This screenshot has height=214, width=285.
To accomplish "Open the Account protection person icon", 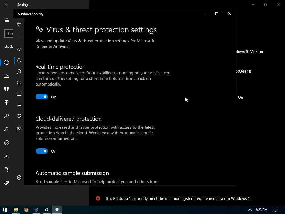I will click(19, 72).
